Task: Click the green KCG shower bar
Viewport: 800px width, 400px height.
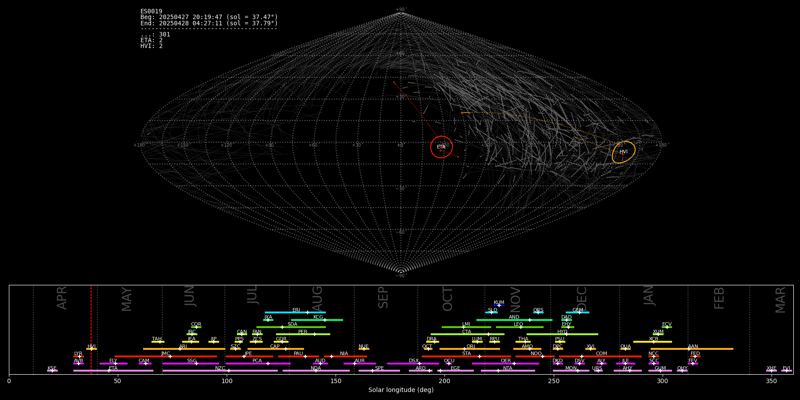Action: point(317,320)
